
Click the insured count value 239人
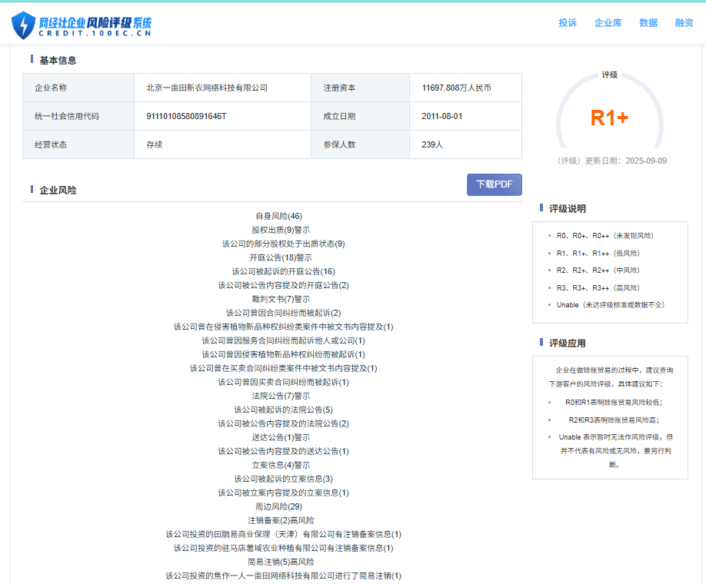click(432, 144)
